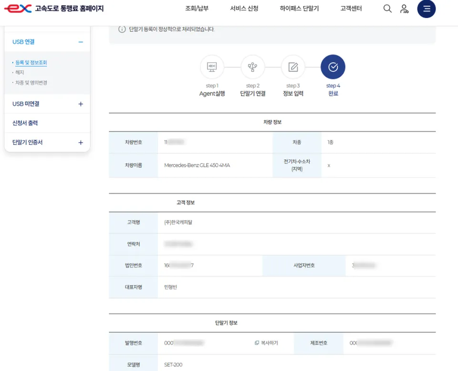
Task: Click the step 4 완료 checkmark icon
Action: click(333, 67)
